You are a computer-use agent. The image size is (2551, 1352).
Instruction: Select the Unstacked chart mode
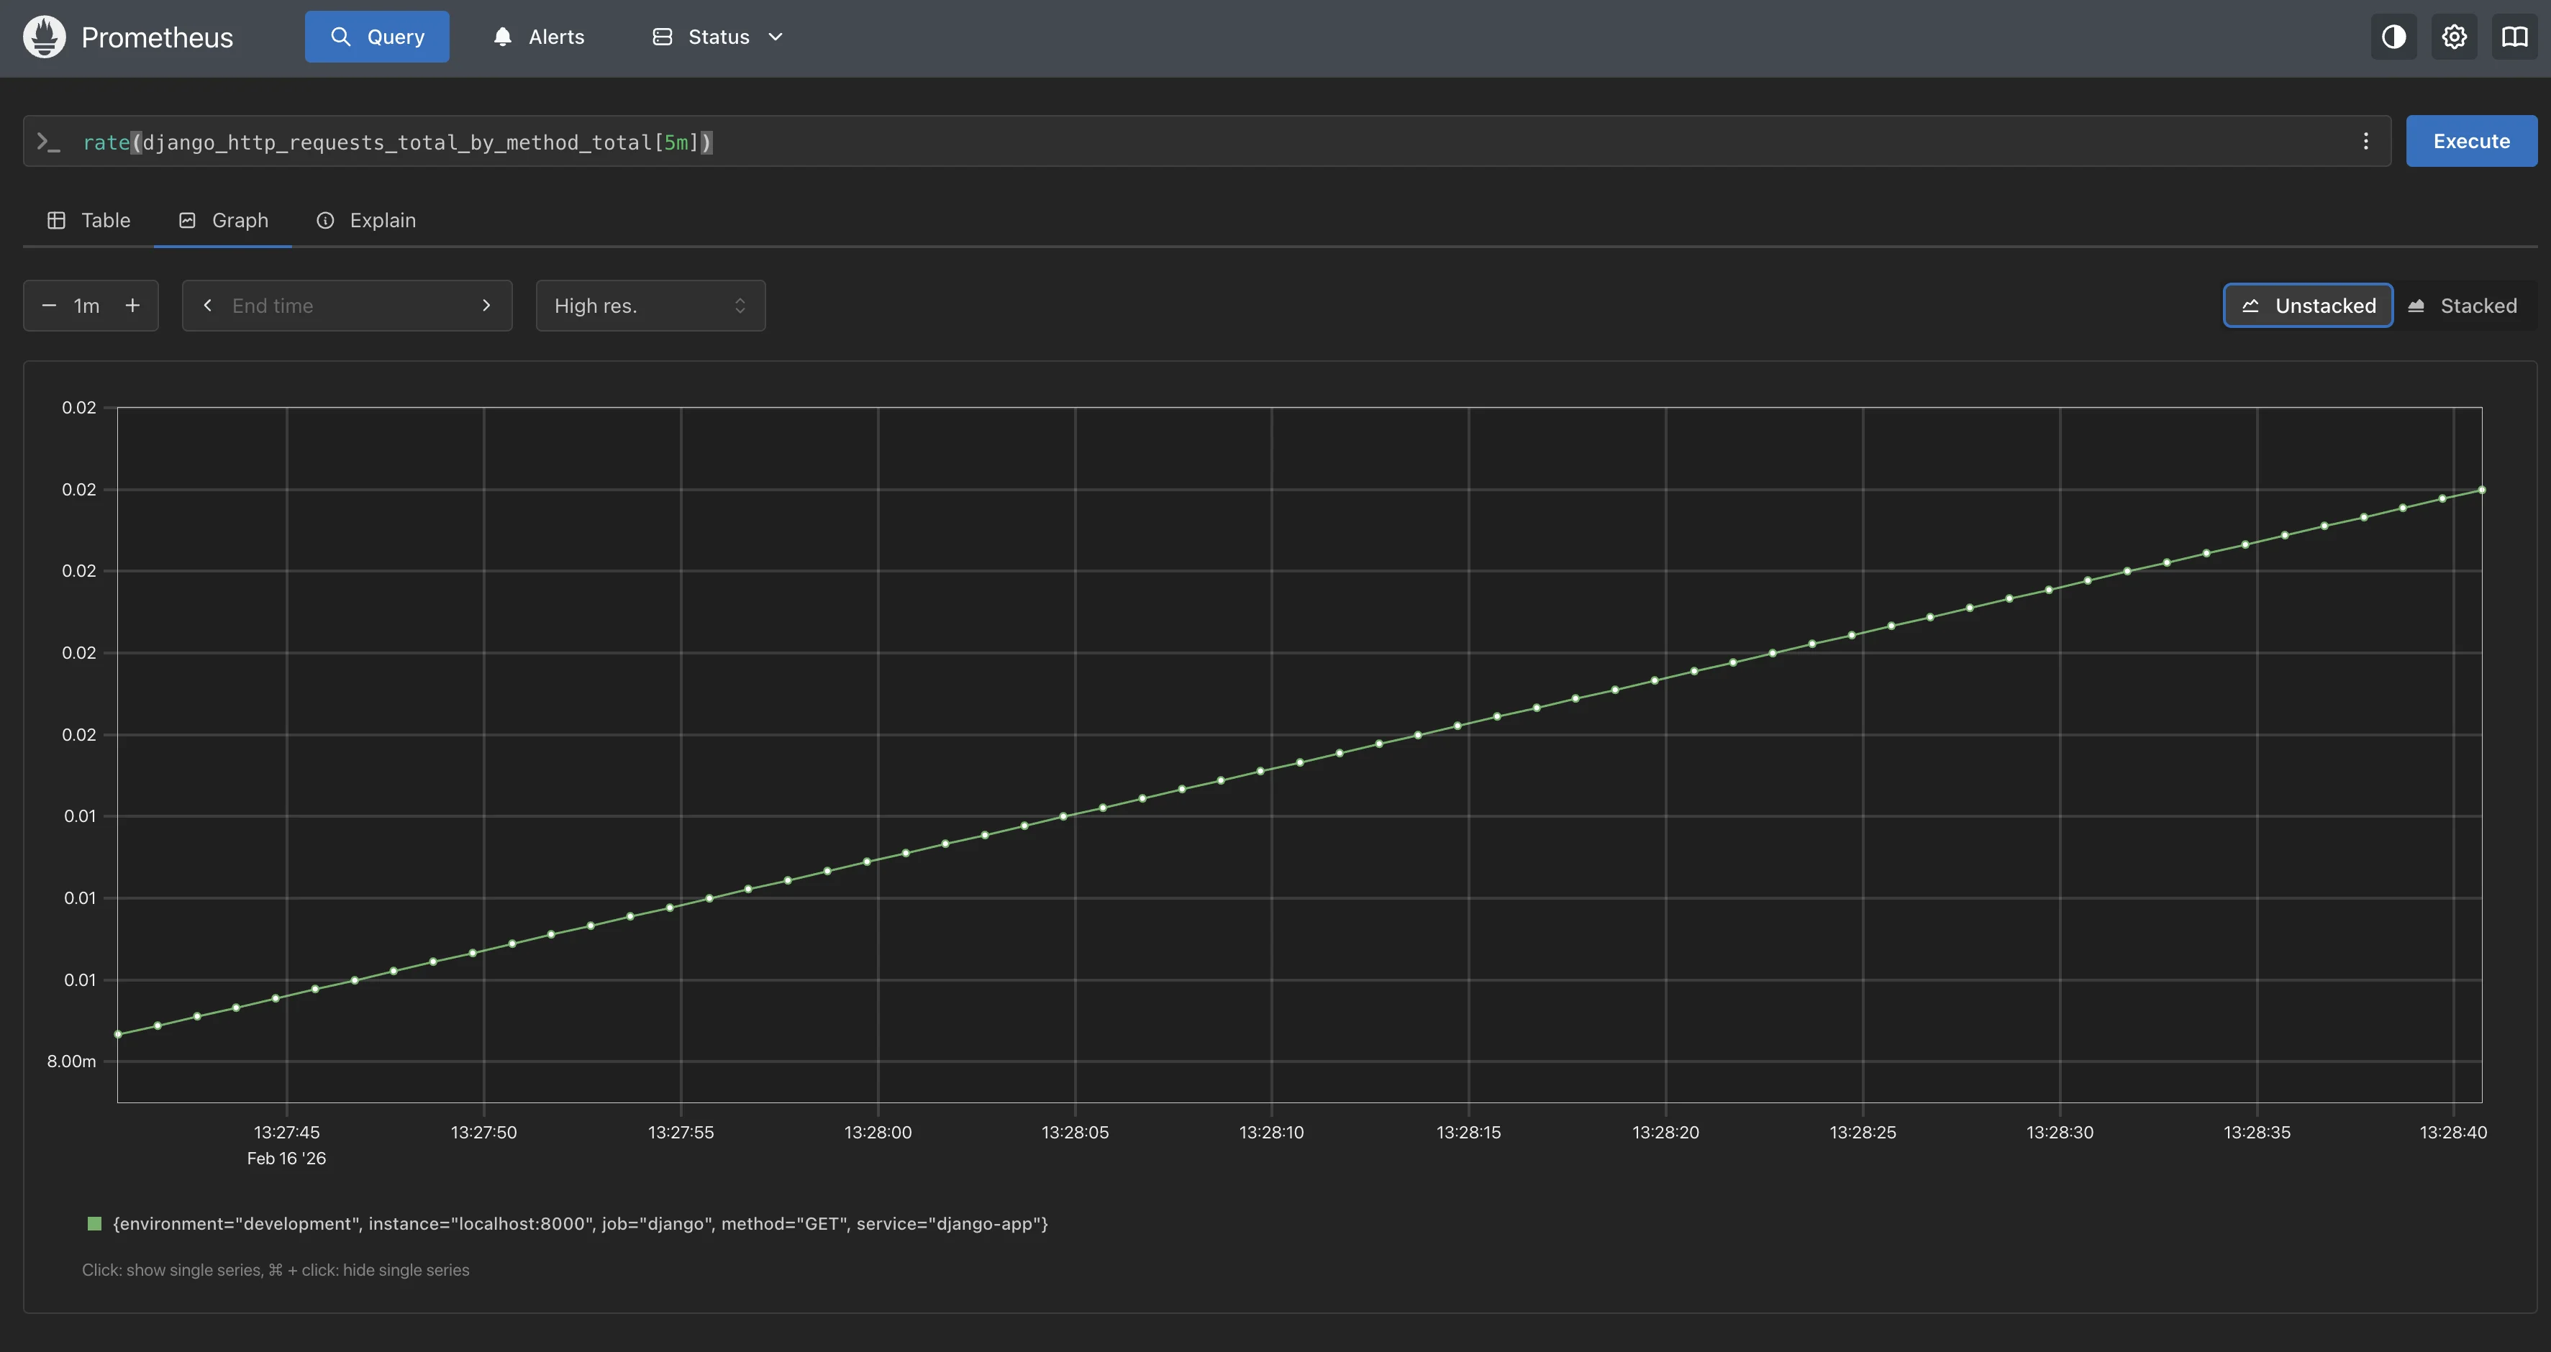[x=2307, y=306]
